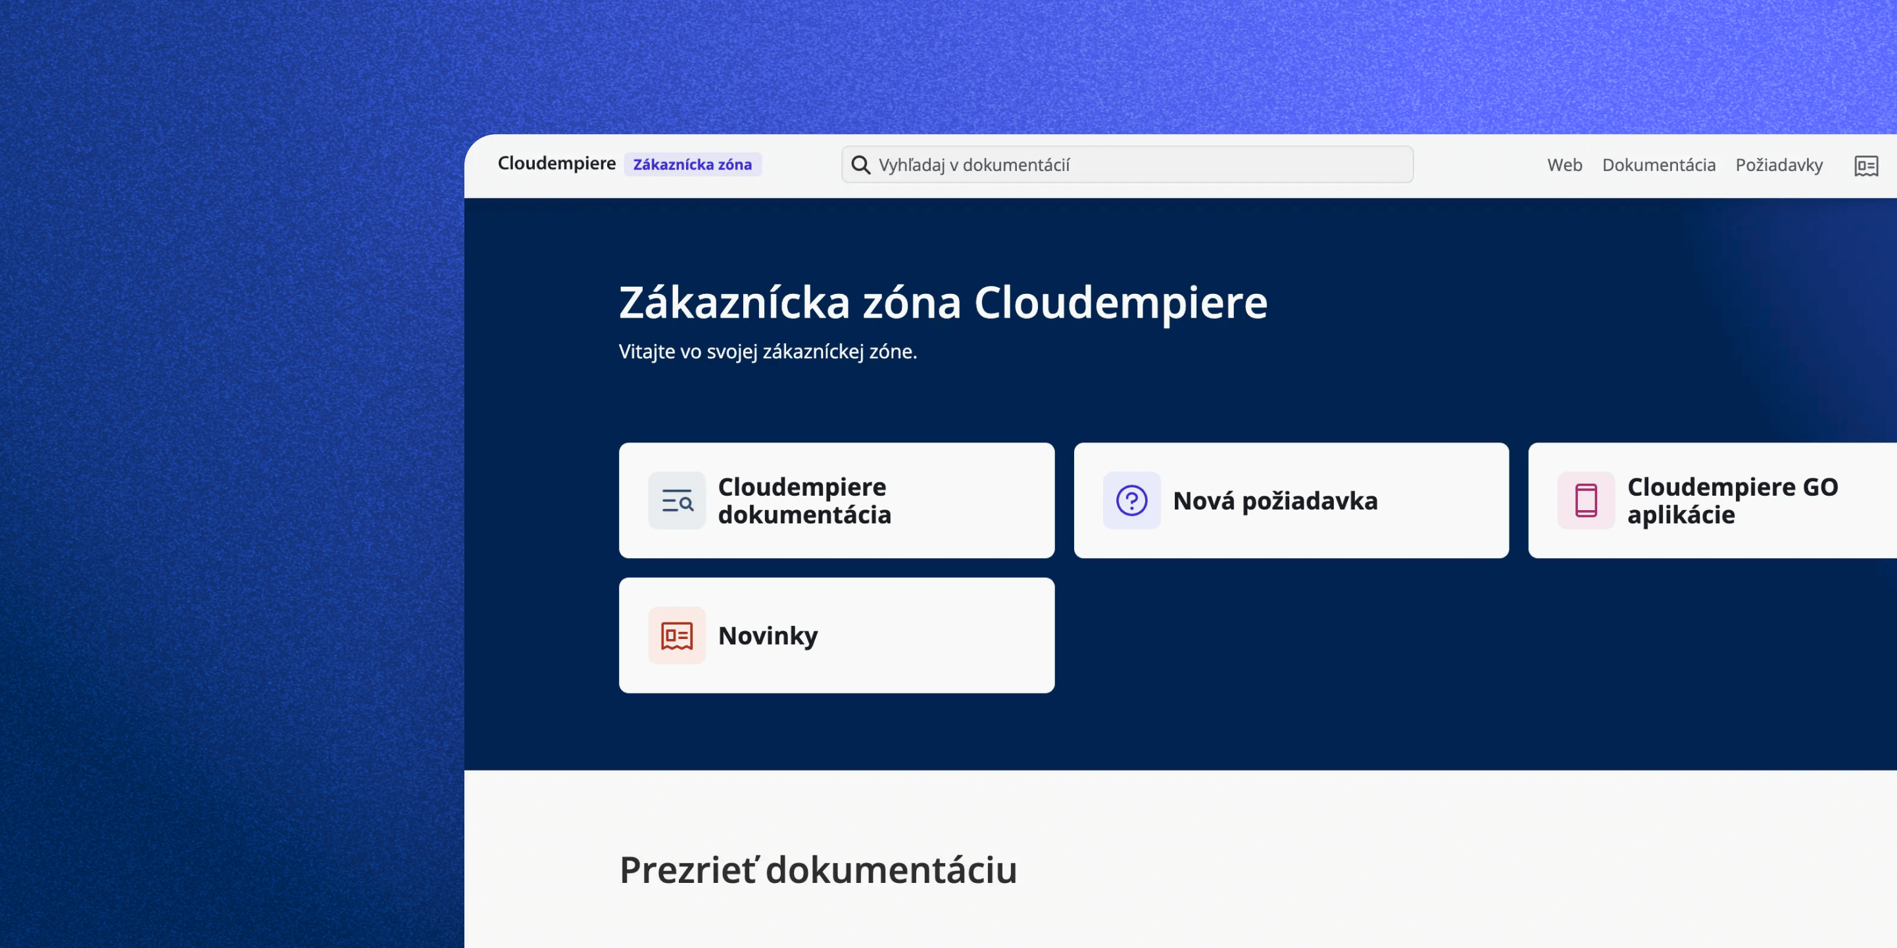Image resolution: width=1897 pixels, height=948 pixels.
Task: Click the Cloudempiere logo text
Action: click(556, 164)
